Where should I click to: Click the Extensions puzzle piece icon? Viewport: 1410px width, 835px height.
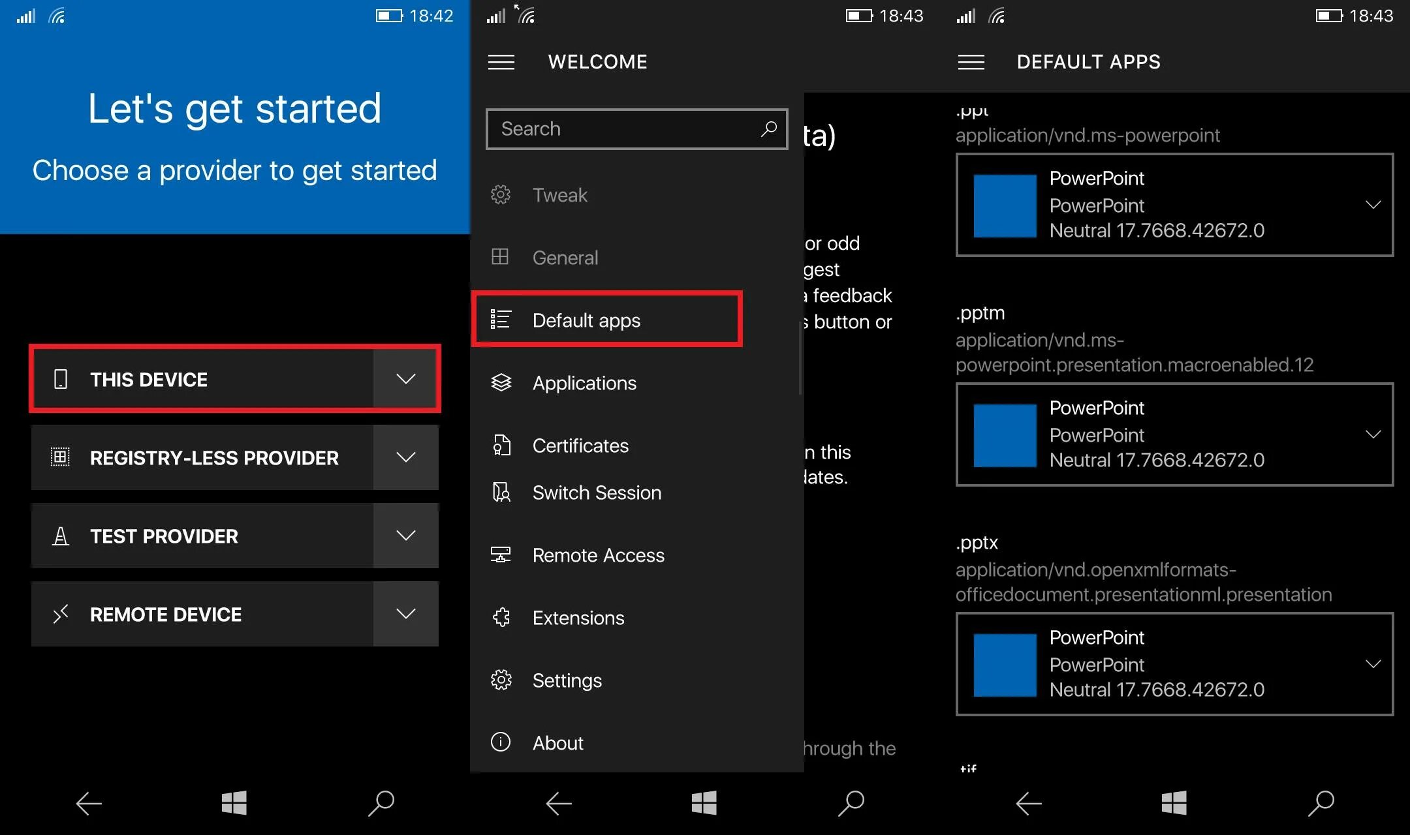[x=501, y=618]
